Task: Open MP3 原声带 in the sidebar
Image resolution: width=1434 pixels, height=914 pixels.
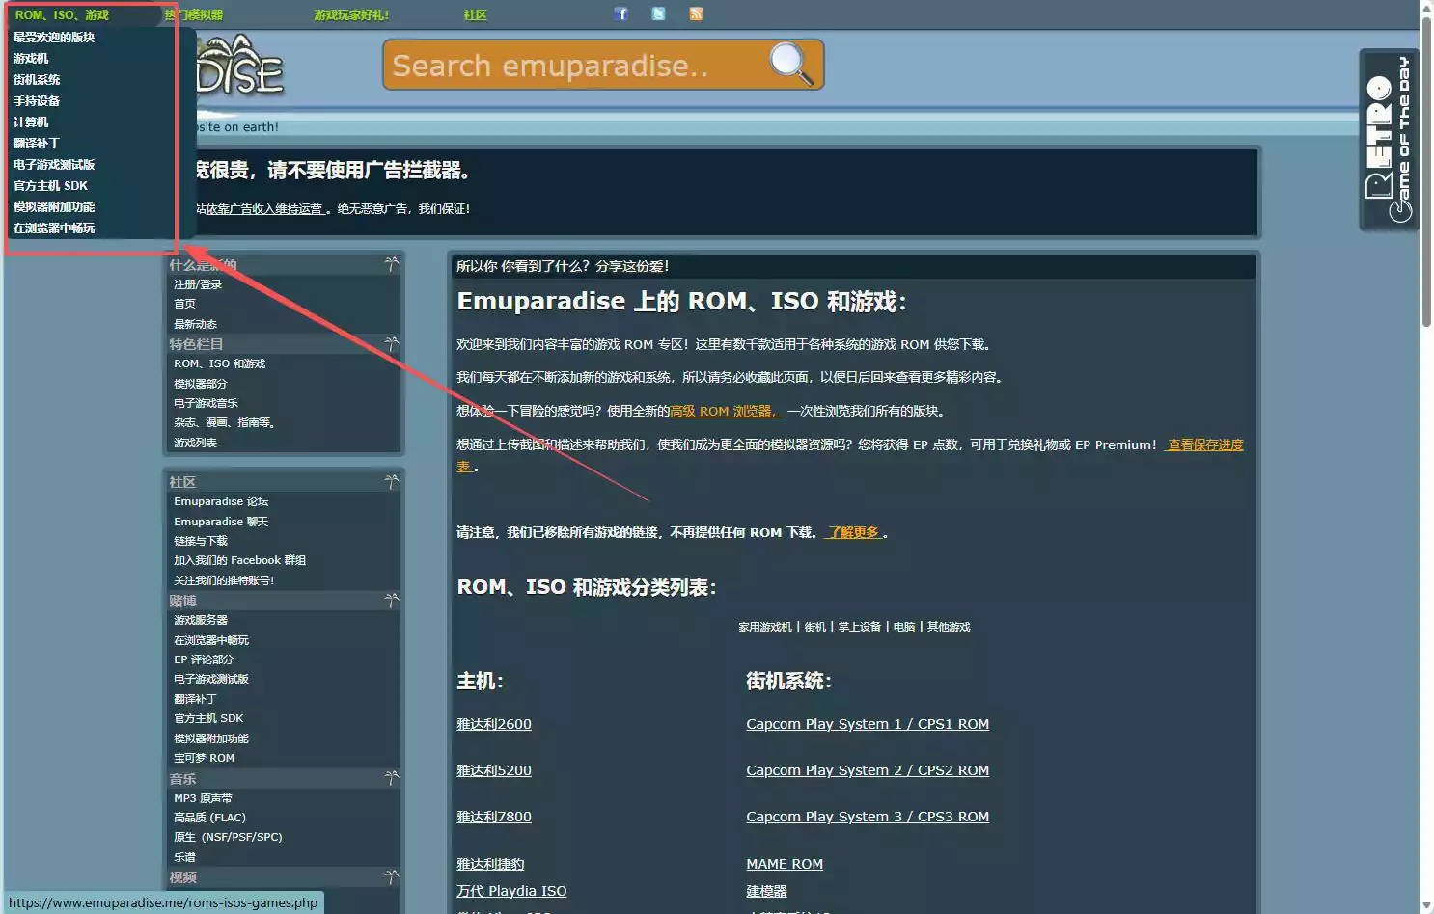Action: click(x=203, y=798)
